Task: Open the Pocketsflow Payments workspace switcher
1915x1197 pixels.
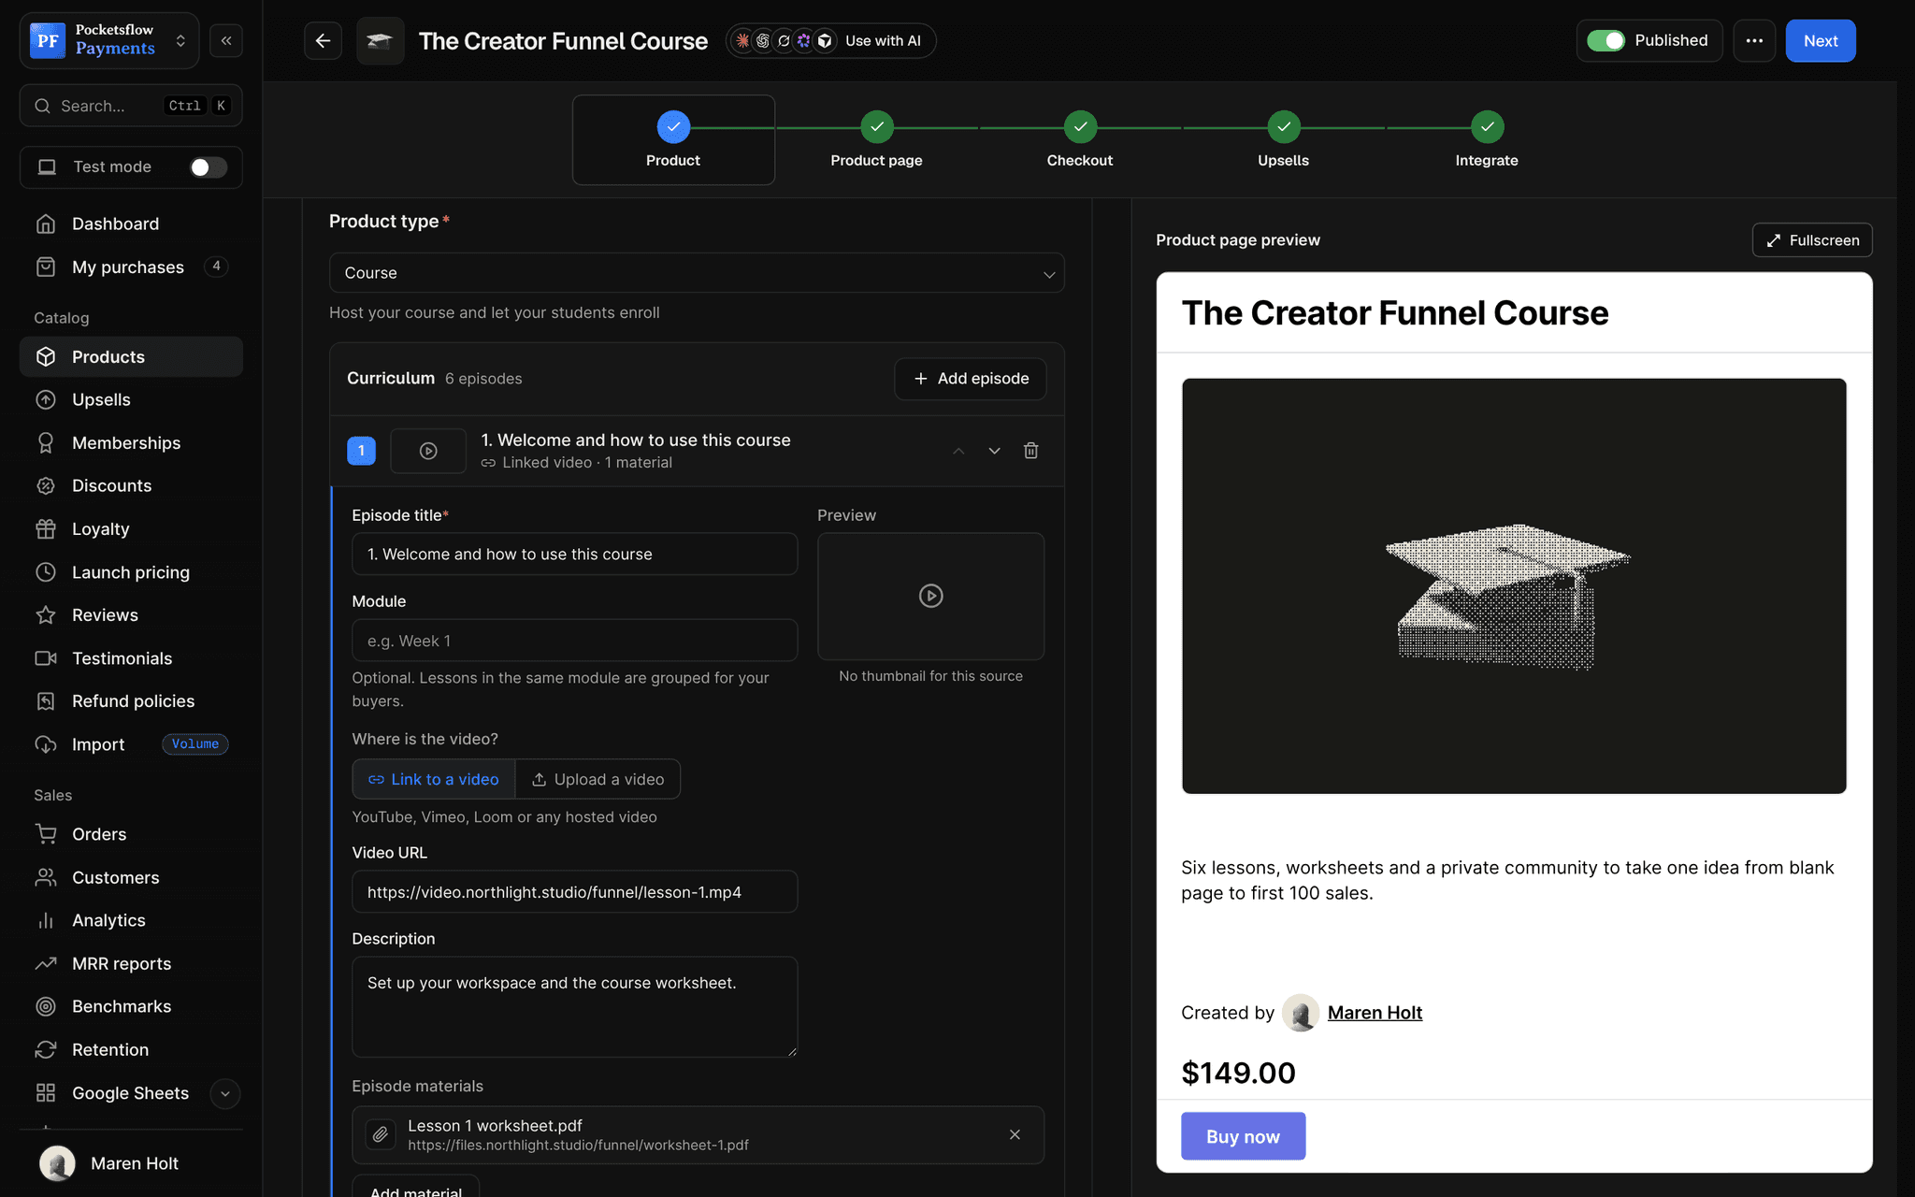Action: (x=109, y=40)
